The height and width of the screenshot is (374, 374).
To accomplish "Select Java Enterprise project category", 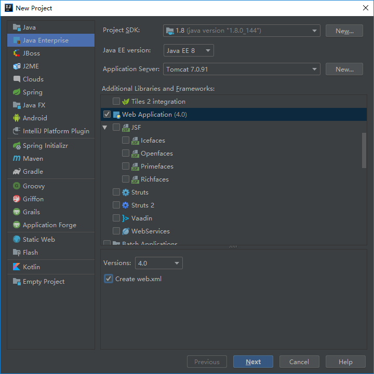I will coord(51,40).
